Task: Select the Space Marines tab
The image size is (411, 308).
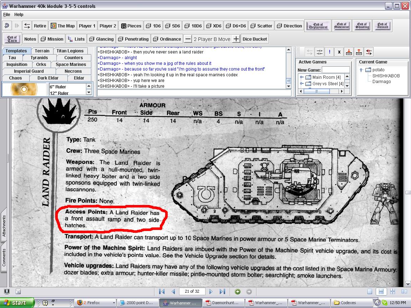Action: click(71, 64)
